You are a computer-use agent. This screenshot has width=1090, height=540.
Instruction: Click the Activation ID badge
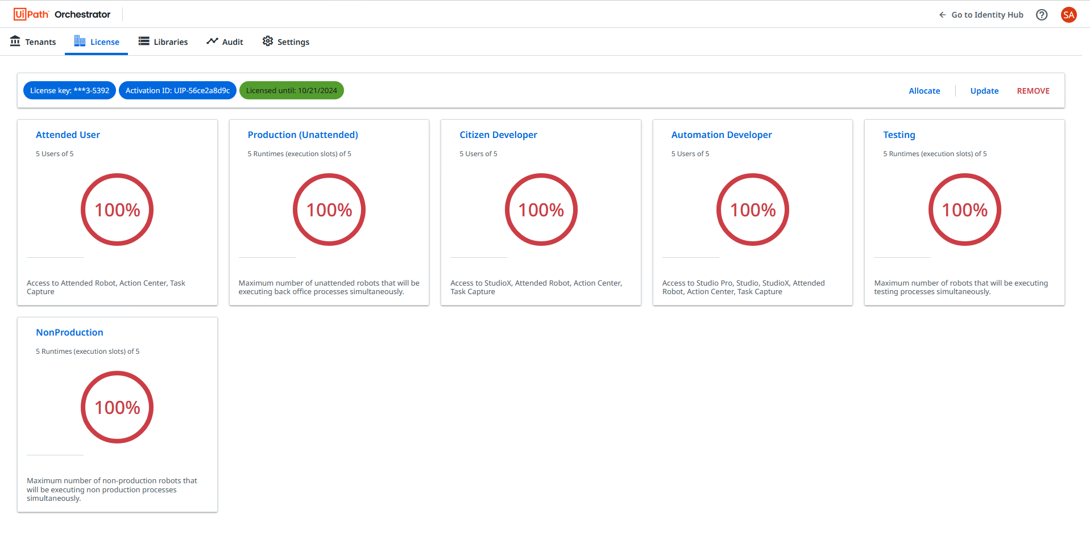point(177,90)
